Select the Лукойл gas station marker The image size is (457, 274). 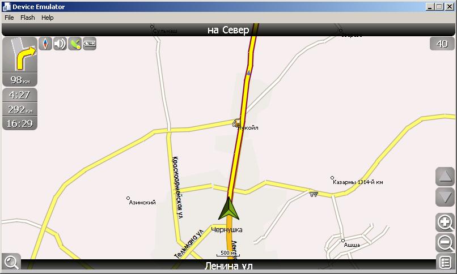coord(236,123)
